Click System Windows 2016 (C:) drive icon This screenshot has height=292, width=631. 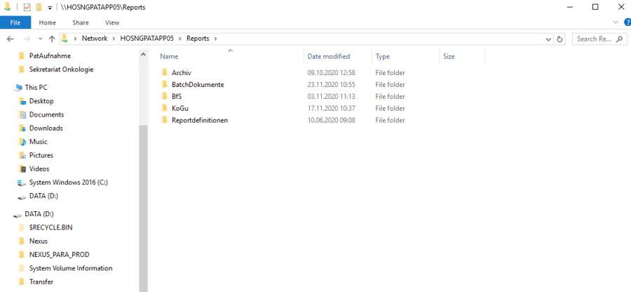coord(22,182)
